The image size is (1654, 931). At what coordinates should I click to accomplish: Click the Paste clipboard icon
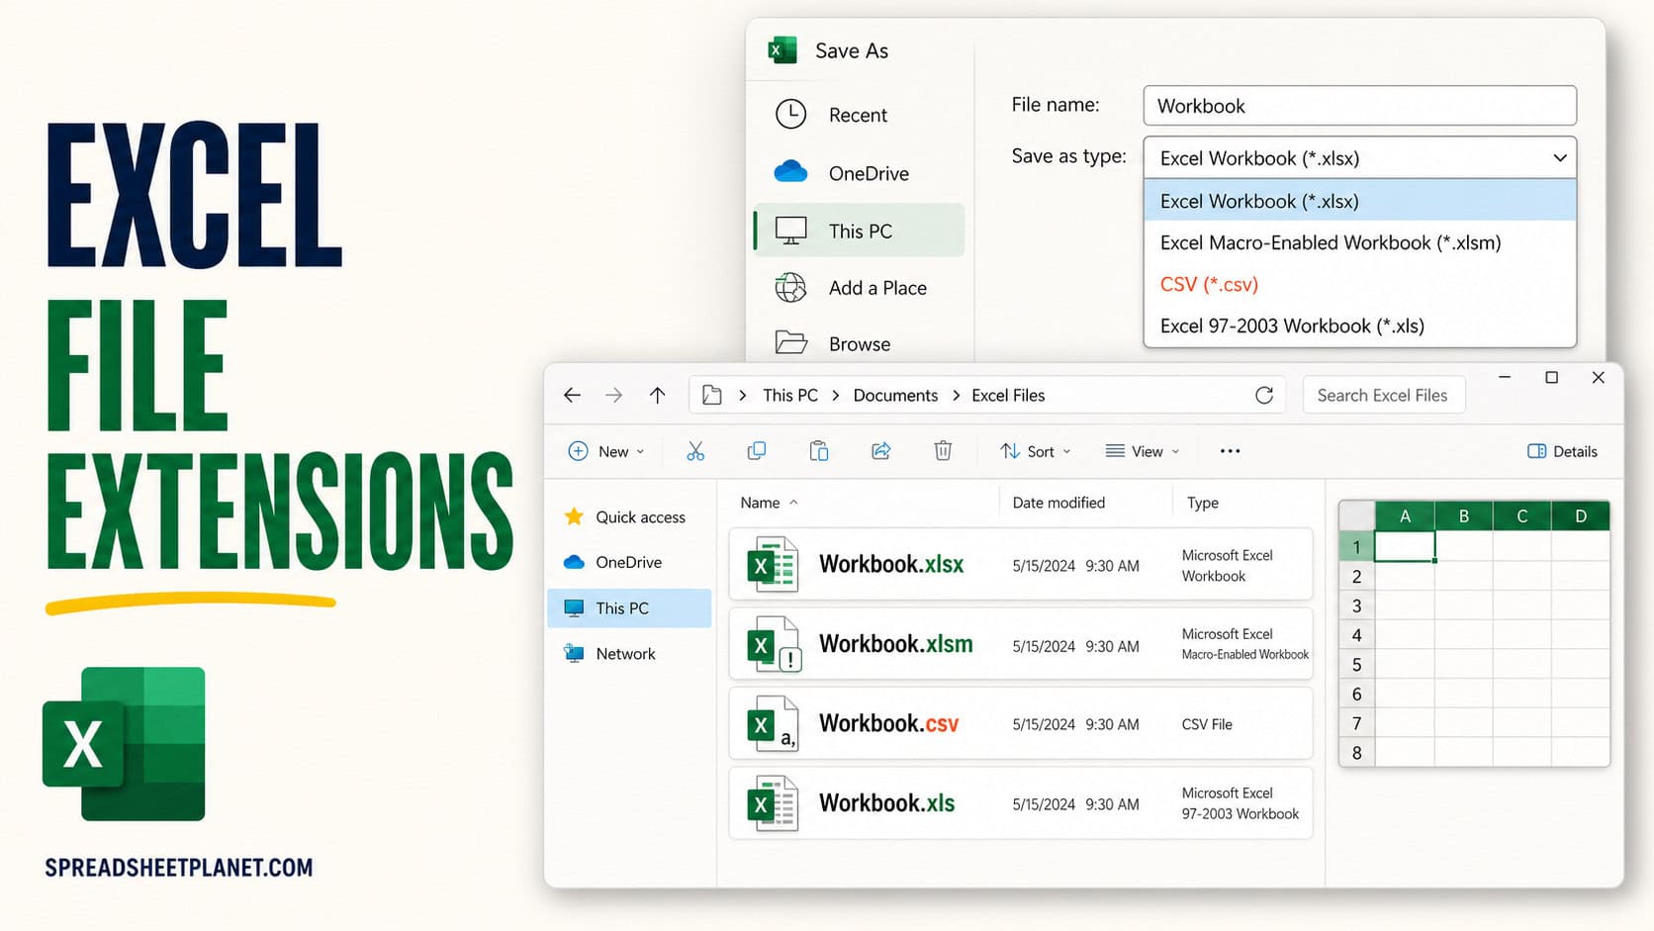tap(819, 451)
